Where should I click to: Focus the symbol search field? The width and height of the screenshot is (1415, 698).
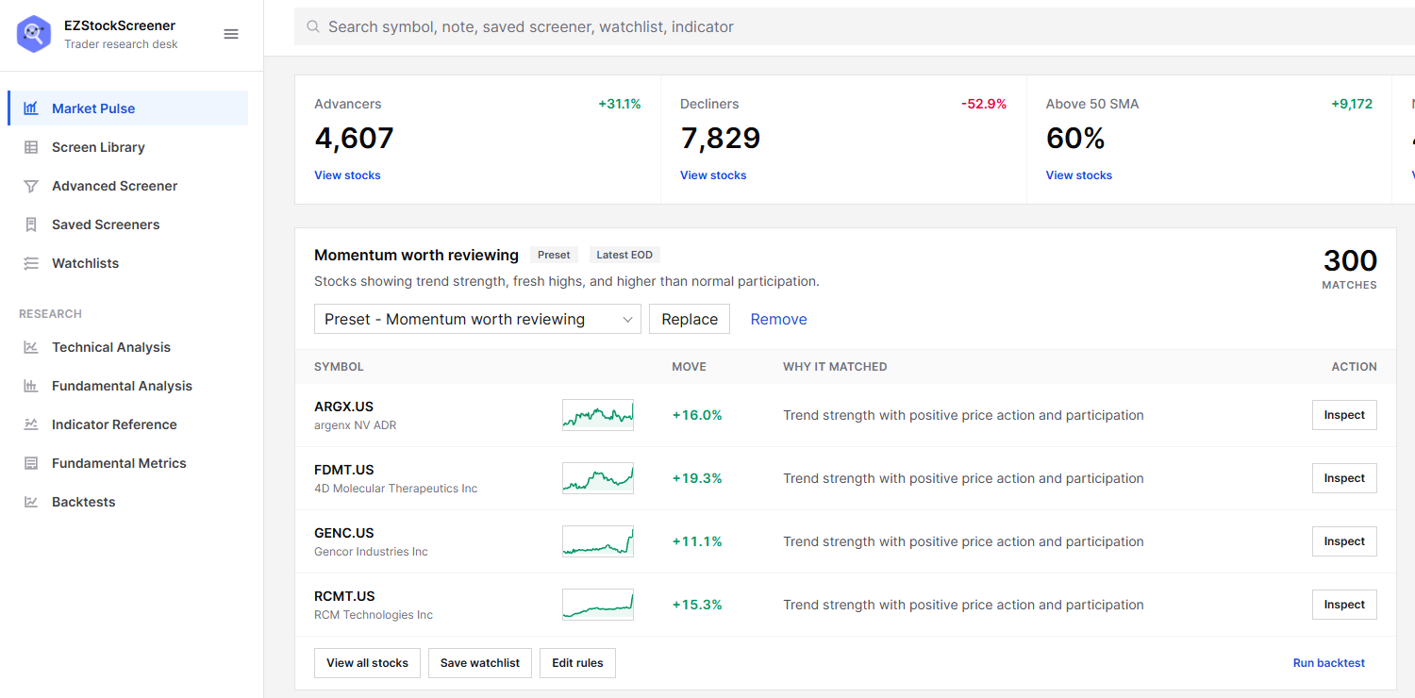click(855, 27)
